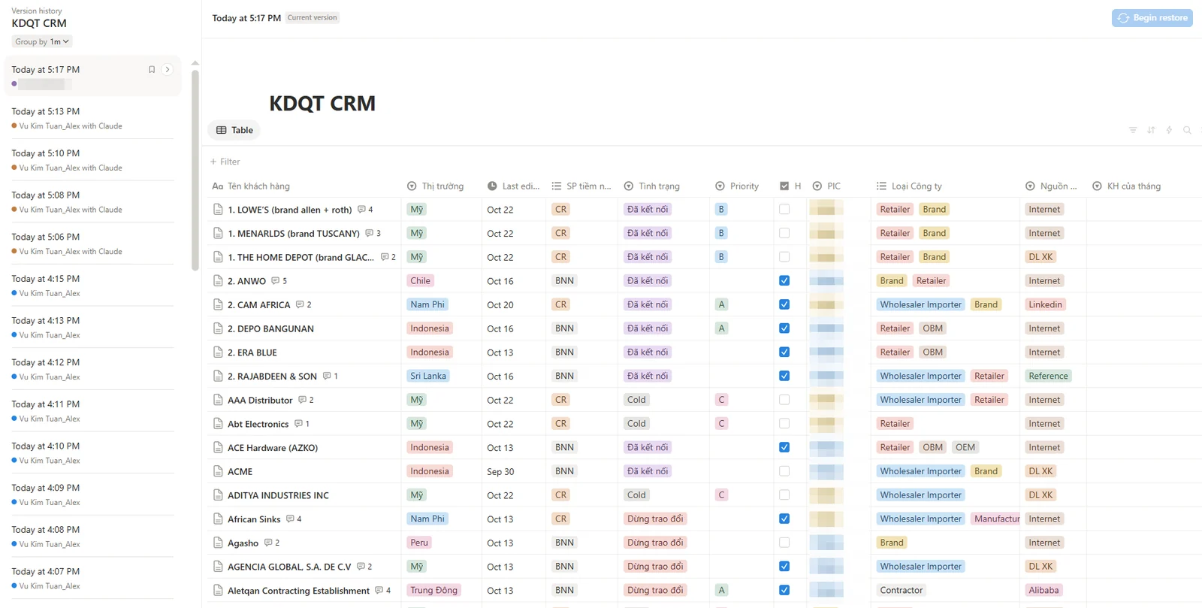Image resolution: width=1202 pixels, height=608 pixels.
Task: Select the Today at 5:06 PM version
Action: 92,244
